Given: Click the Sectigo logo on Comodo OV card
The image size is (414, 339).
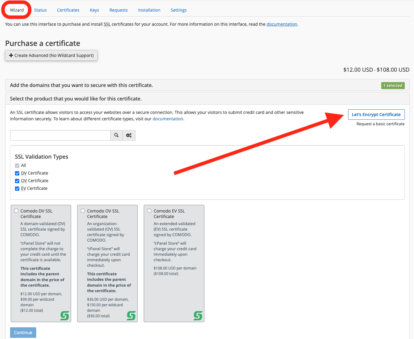Looking at the screenshot, I should (131, 316).
